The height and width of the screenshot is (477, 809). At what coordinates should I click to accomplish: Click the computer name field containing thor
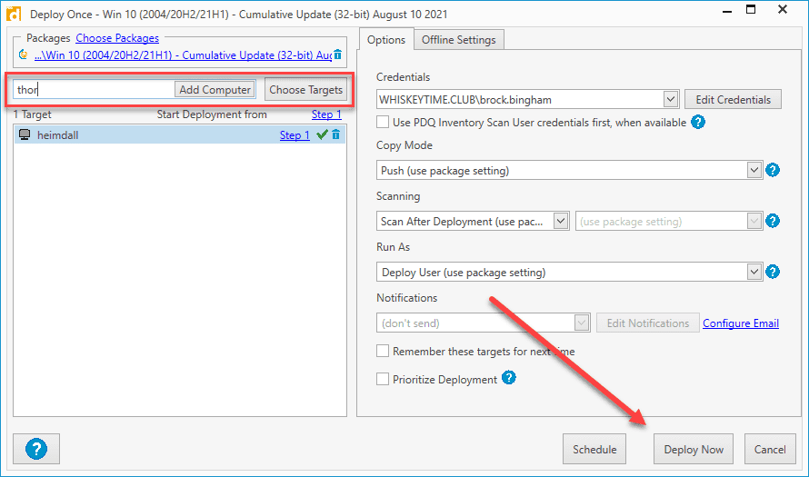click(93, 90)
